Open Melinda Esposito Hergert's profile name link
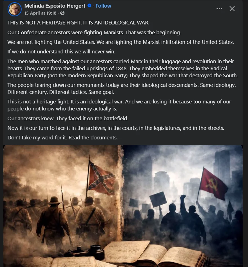This screenshot has height=267, width=248. click(x=55, y=6)
